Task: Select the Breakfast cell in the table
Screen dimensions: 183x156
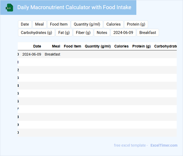Action: click(x=52, y=54)
